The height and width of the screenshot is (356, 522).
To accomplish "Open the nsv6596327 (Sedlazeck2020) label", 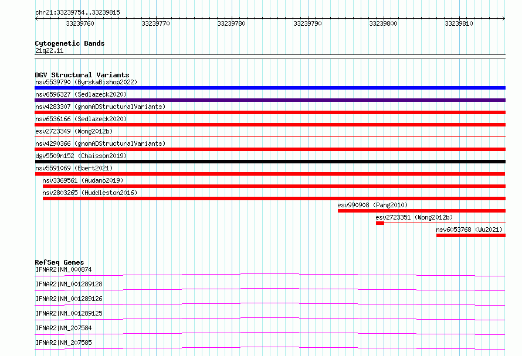I will (81, 94).
